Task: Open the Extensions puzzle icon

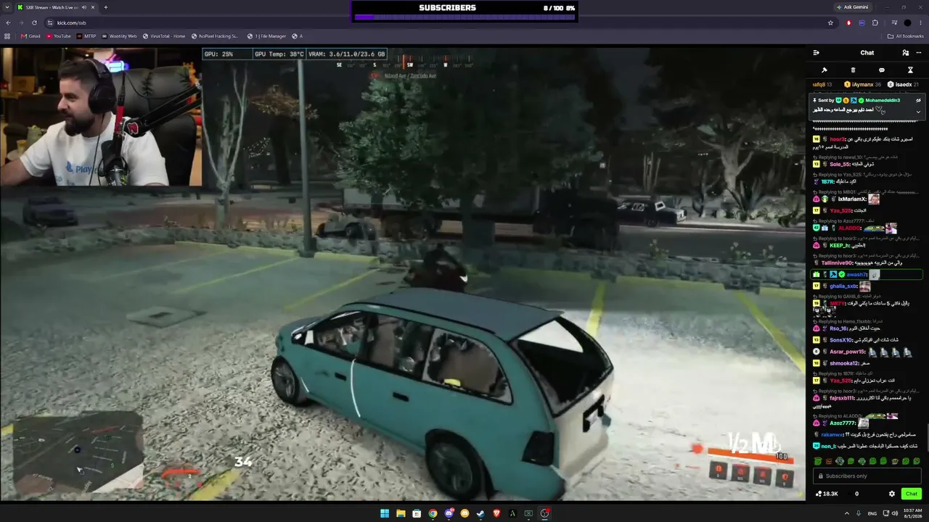Action: point(875,22)
